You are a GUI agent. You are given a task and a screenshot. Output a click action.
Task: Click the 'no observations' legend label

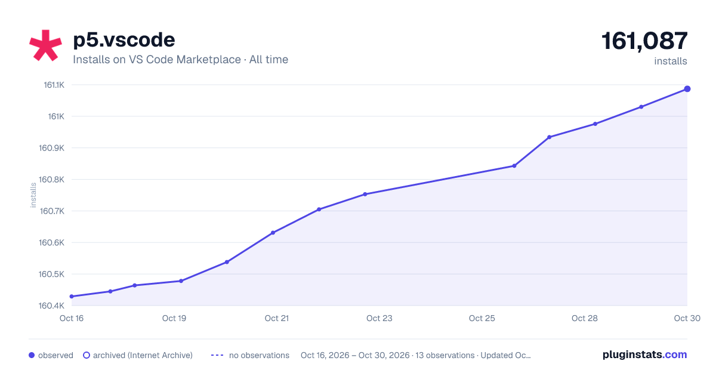259,355
